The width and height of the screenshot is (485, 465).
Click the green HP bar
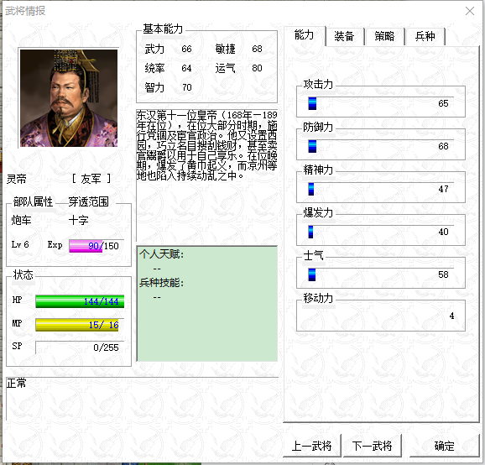click(80, 301)
